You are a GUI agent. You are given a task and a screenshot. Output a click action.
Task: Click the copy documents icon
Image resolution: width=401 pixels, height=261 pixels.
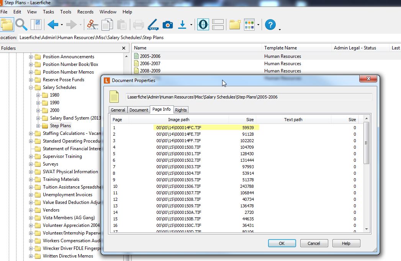pos(107,25)
